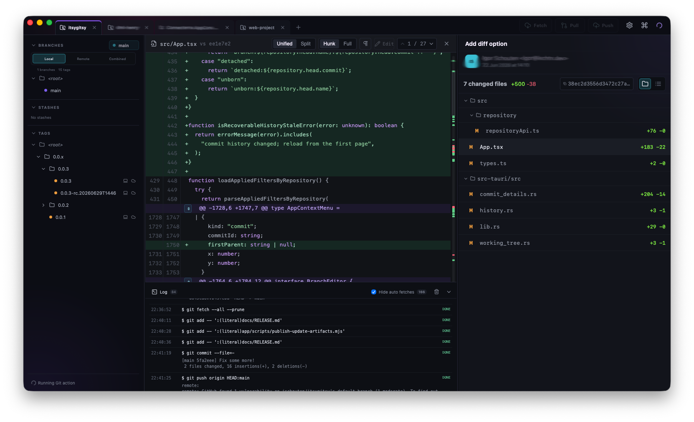This screenshot has width=694, height=422.
Task: Go to previous hunk with up chevron
Action: tap(403, 44)
